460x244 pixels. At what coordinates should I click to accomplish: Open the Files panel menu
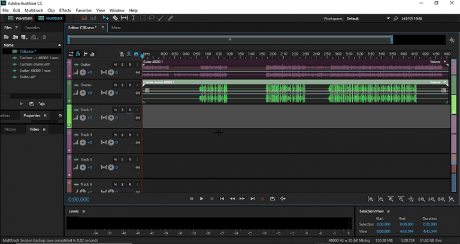pyautogui.click(x=16, y=28)
